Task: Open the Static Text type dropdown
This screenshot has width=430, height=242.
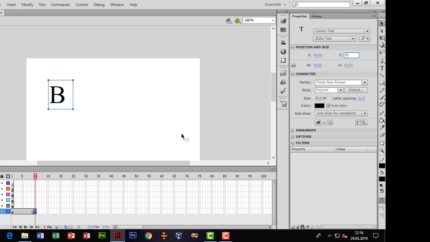Action: point(334,39)
